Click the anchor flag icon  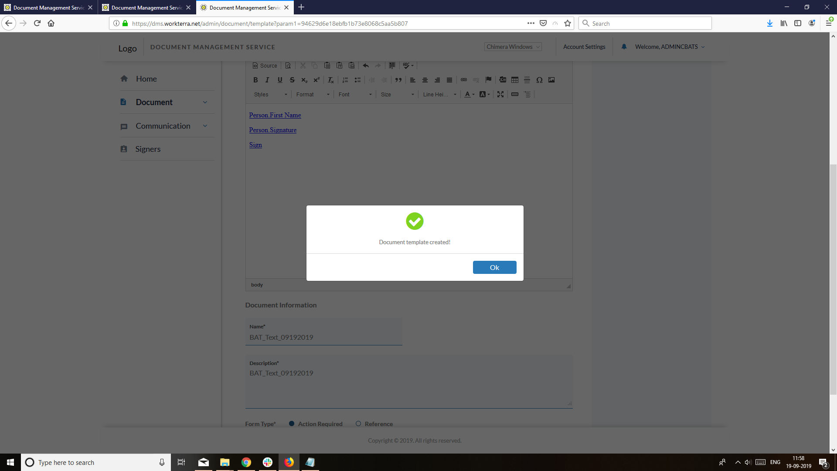pyautogui.click(x=488, y=80)
